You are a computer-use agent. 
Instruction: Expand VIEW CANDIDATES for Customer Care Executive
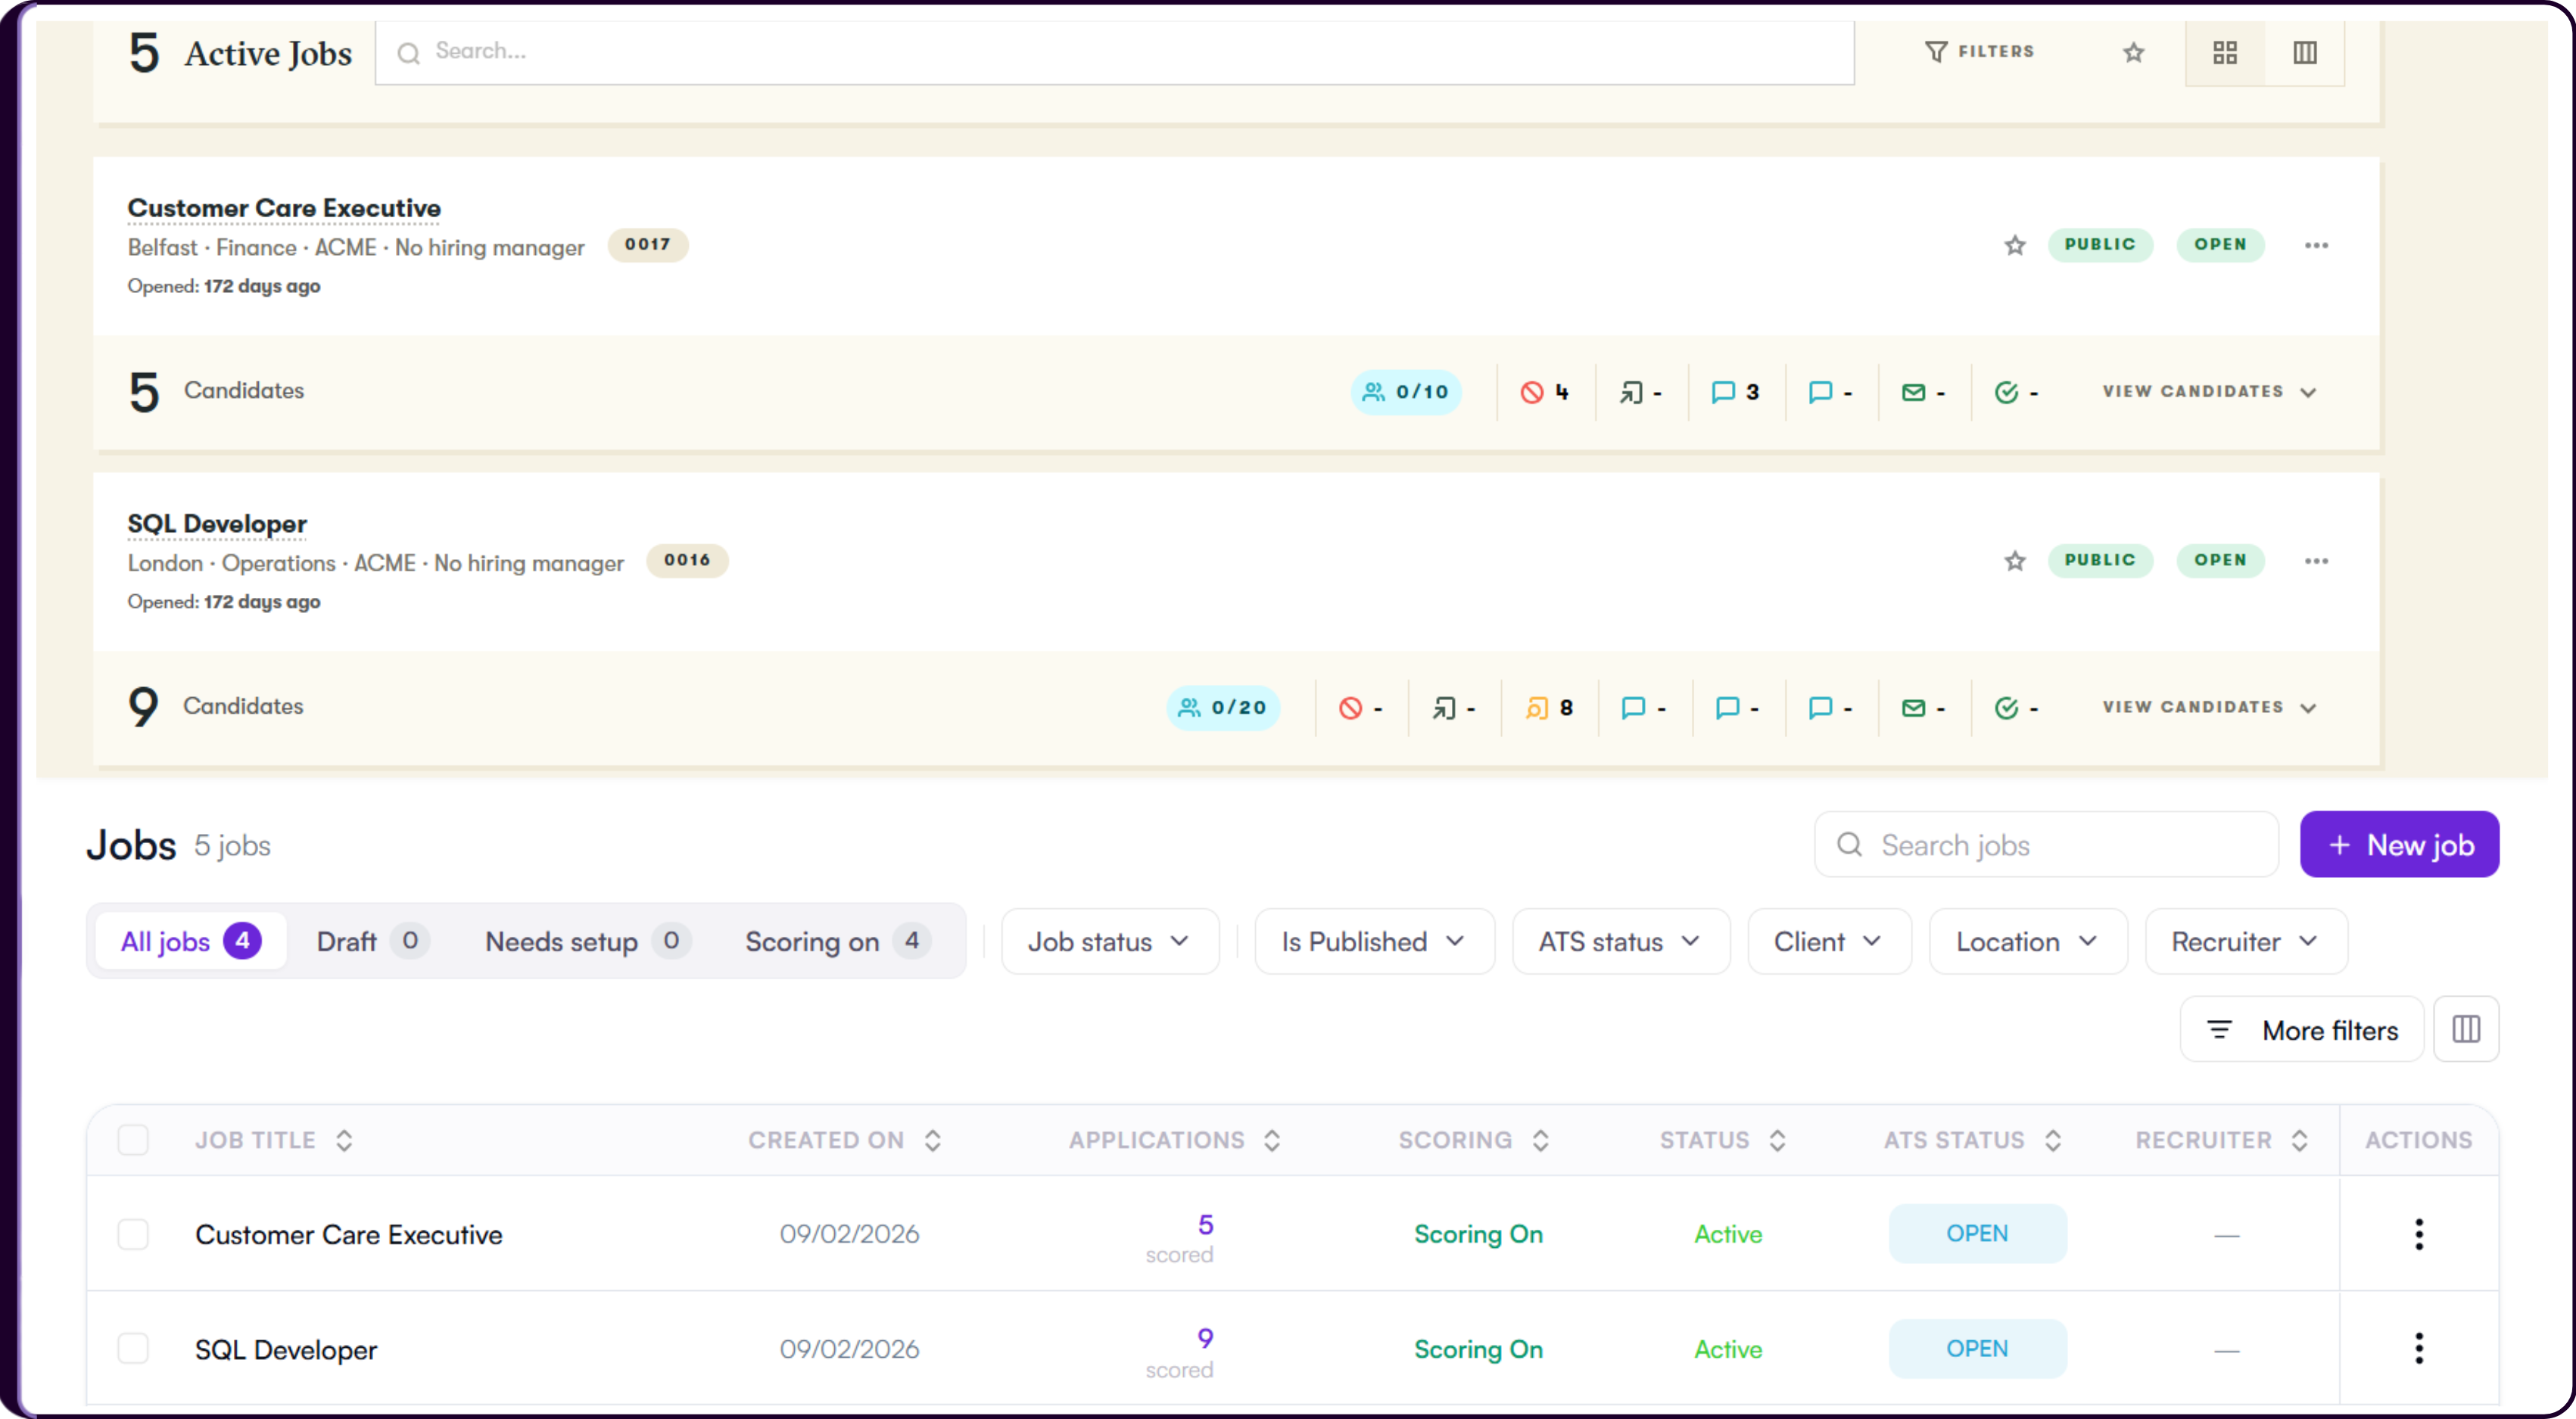coord(2209,392)
